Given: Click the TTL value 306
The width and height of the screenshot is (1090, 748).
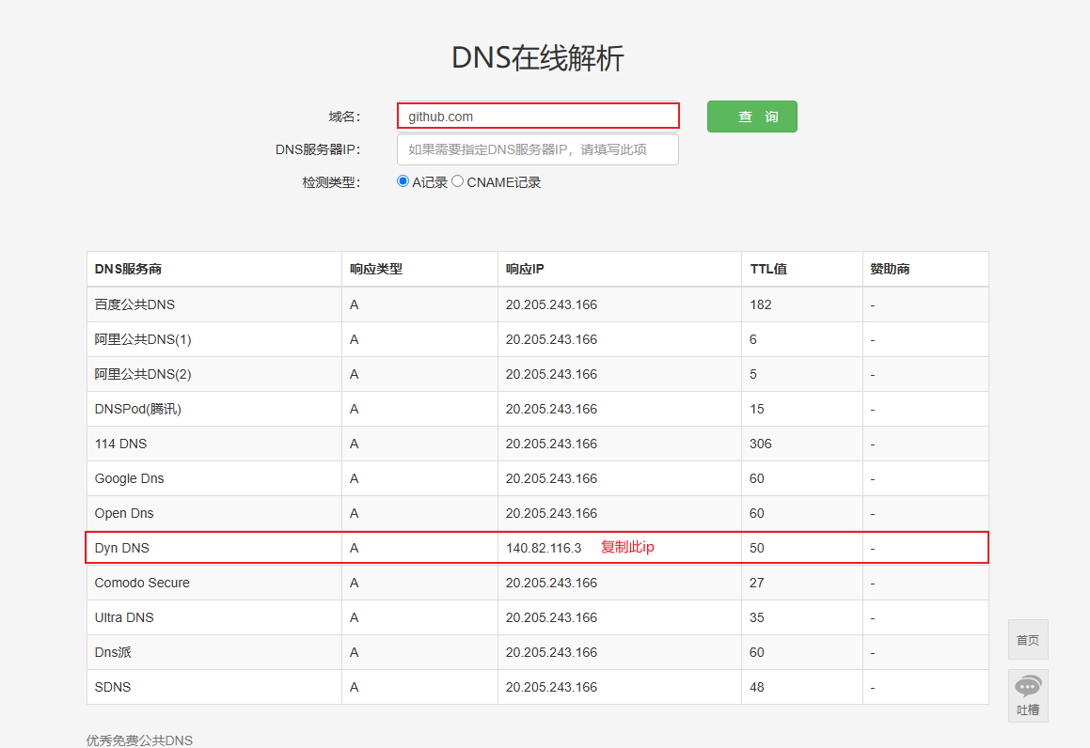Looking at the screenshot, I should pos(761,444).
